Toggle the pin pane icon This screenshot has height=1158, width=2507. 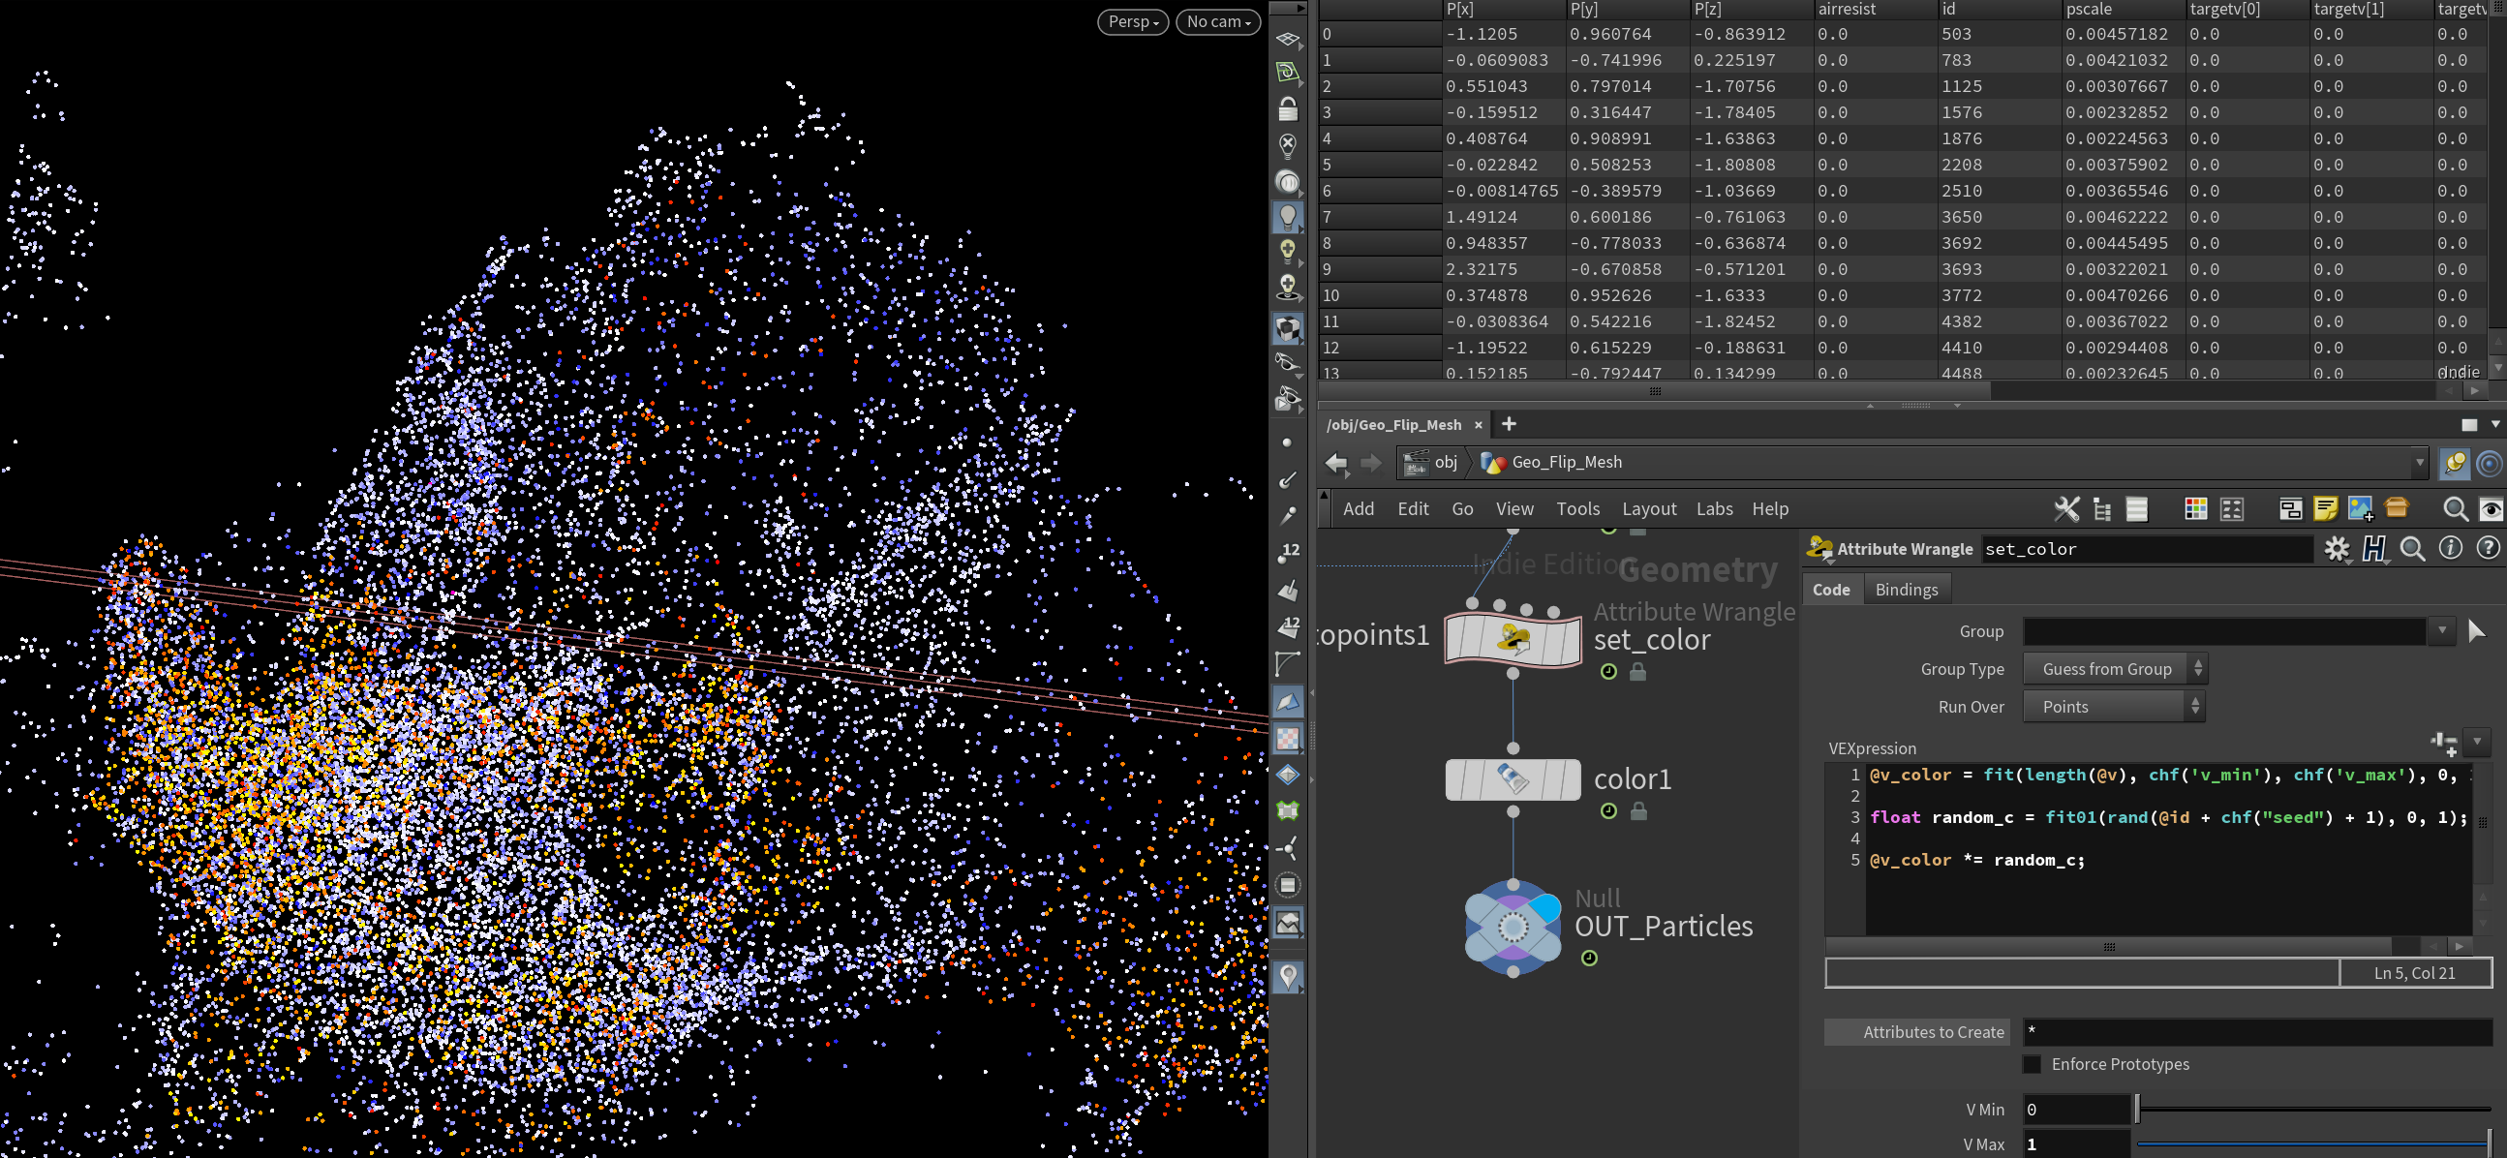pos(2455,462)
